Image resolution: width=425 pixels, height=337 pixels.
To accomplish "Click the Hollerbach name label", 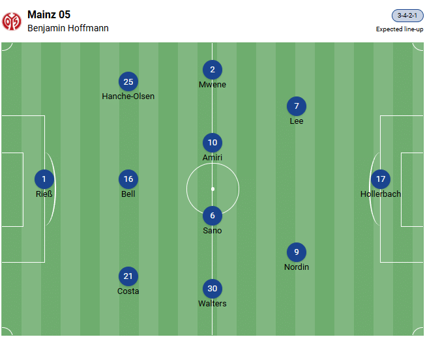I will coord(381,194).
